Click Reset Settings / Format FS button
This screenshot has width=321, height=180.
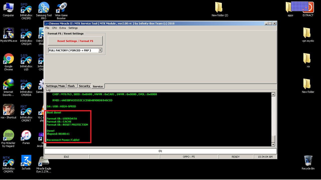tap(75, 41)
